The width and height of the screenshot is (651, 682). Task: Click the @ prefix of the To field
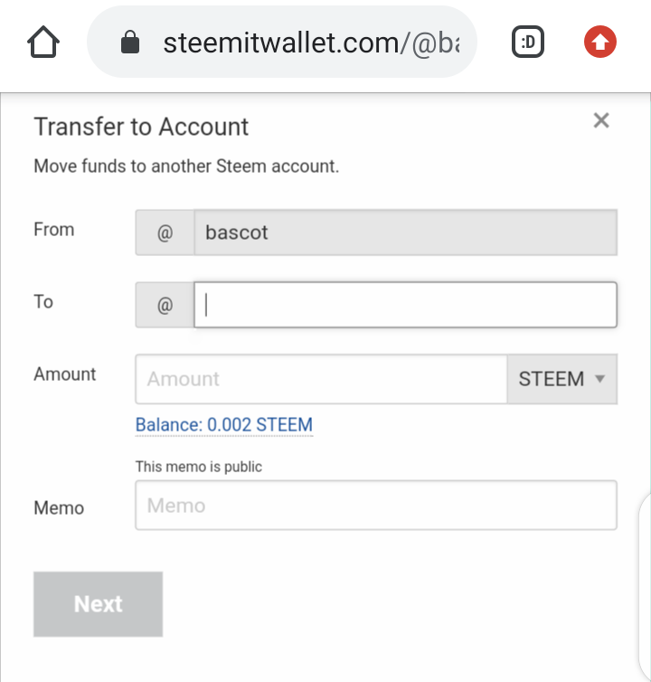tap(165, 306)
